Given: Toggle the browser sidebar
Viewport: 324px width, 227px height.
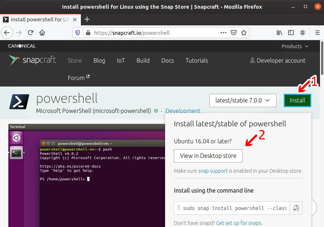Looking at the screenshot, I should click(x=291, y=33).
